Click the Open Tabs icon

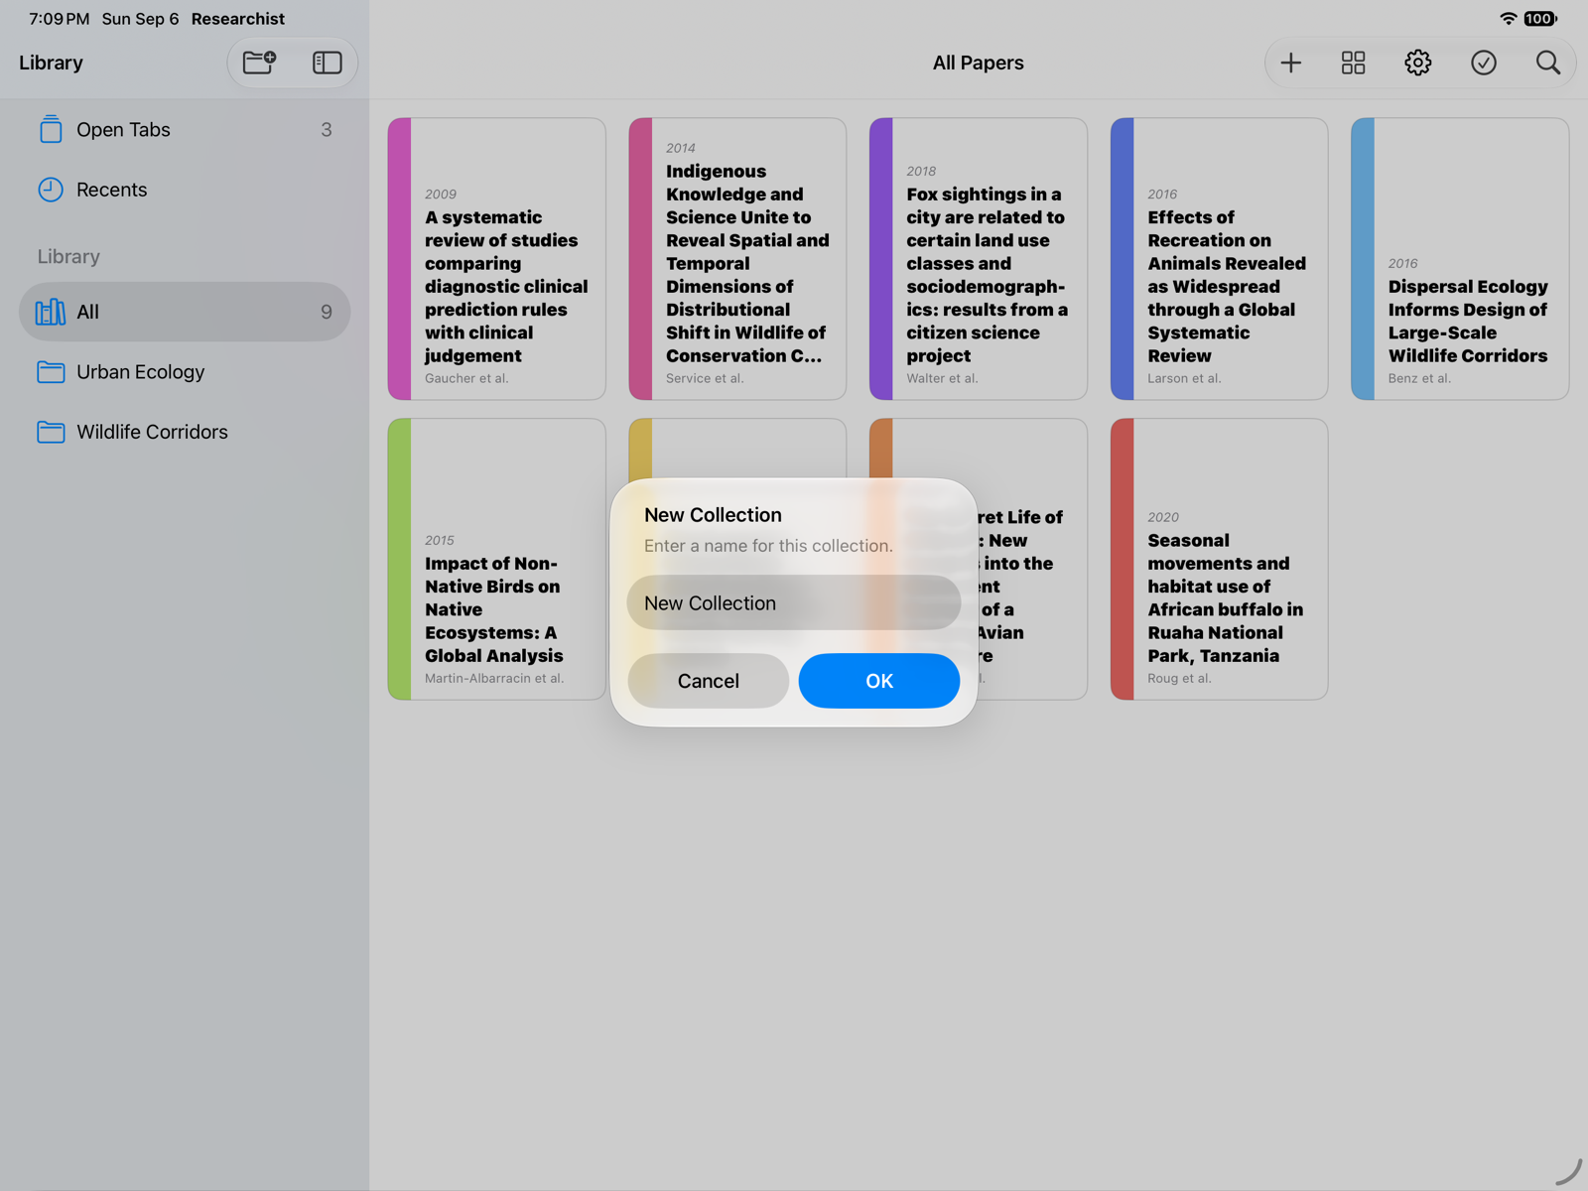point(51,129)
